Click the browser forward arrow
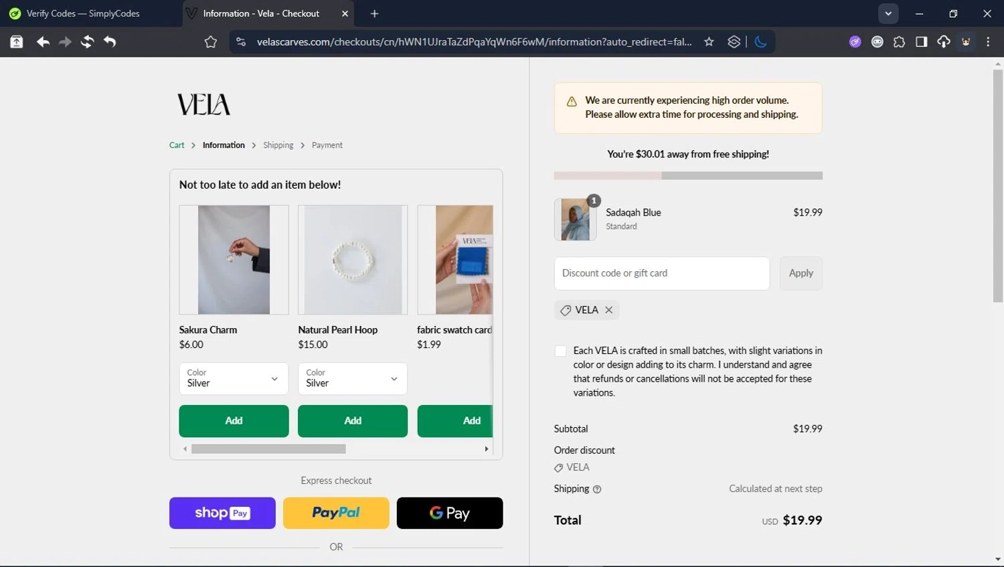 [65, 42]
